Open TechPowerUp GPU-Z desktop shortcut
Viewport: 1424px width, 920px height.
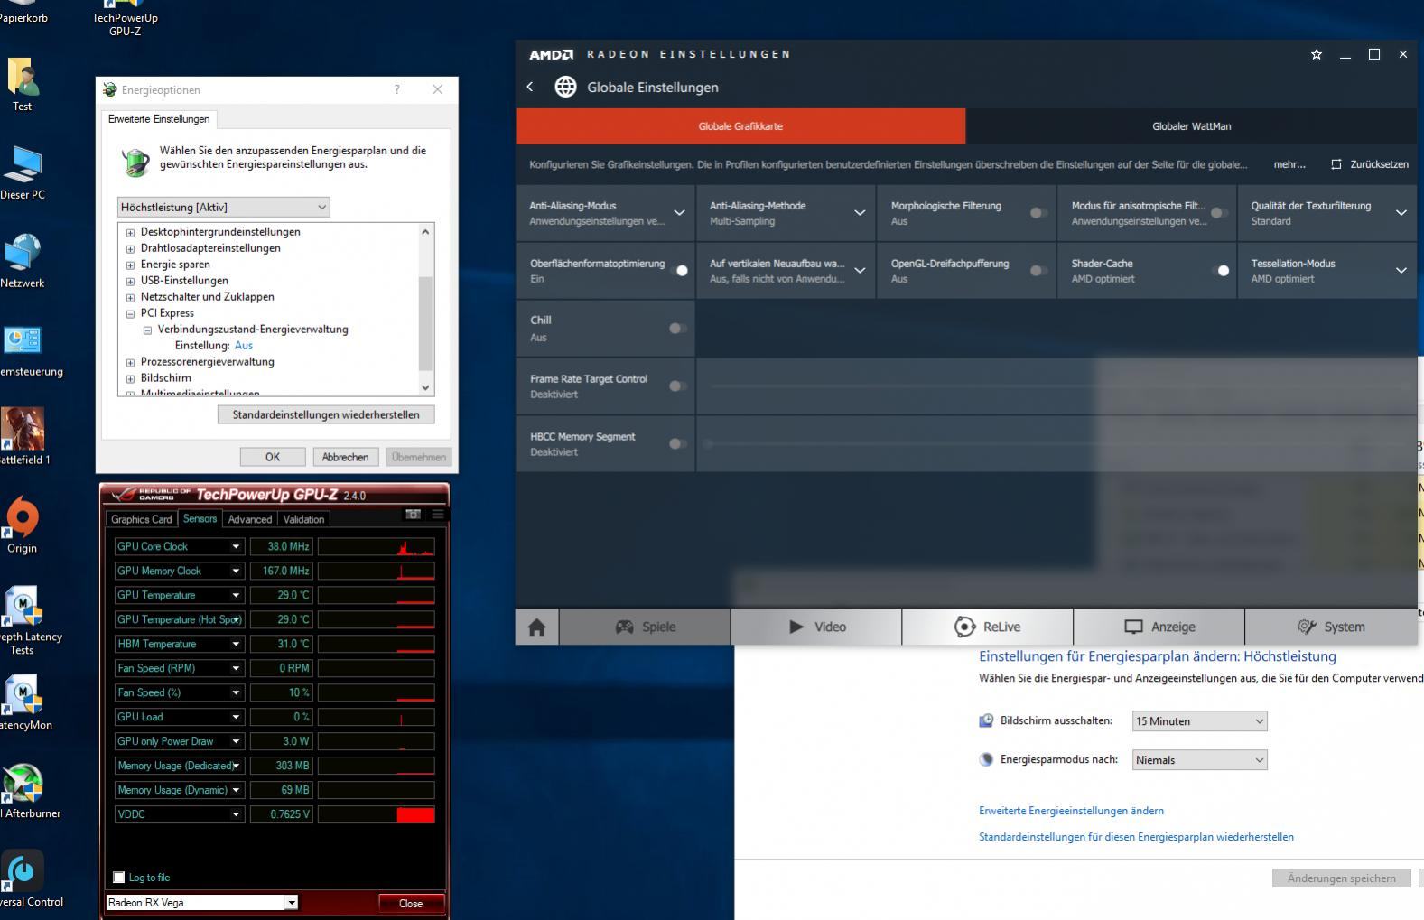pyautogui.click(x=125, y=18)
